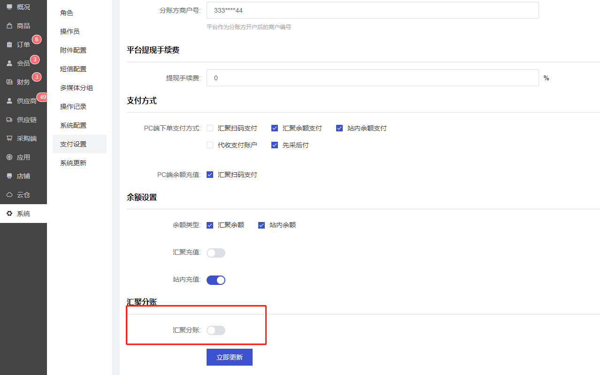
Task: Enable the 汇聚分账 toggle
Action: [216, 330]
